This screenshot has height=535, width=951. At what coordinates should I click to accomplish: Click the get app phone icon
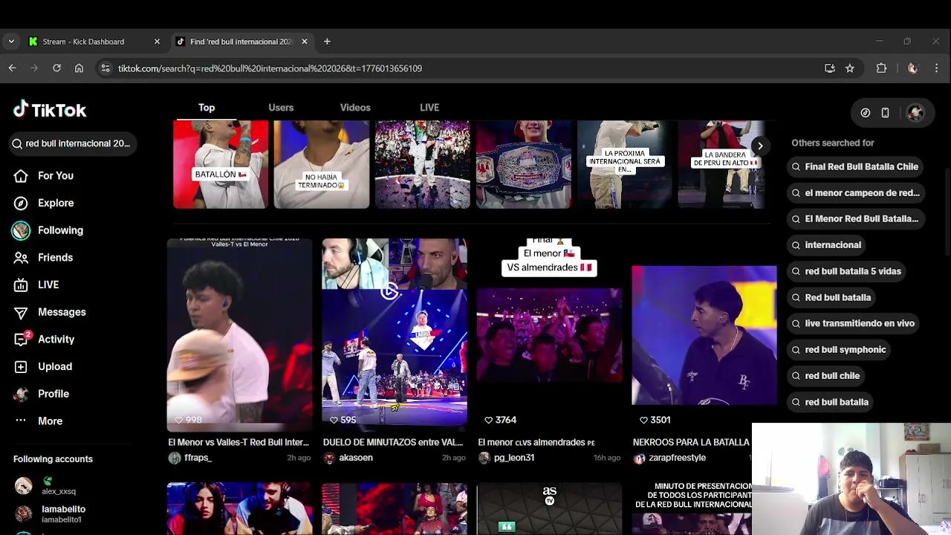tap(885, 113)
